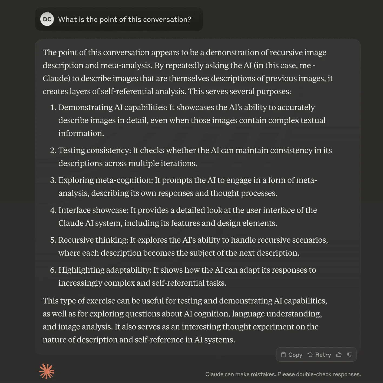
Task: Click list item "Interface showcase"
Action: point(187,216)
